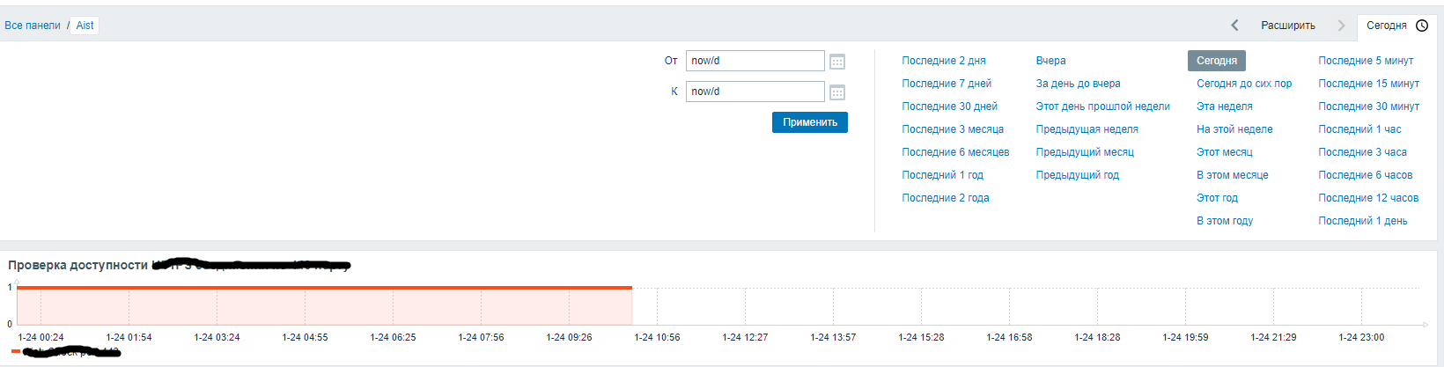
Task: Open the Aist dashboard breadcrumb
Action: coord(85,26)
